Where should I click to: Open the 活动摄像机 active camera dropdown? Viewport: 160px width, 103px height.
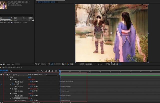click(x=89, y=64)
